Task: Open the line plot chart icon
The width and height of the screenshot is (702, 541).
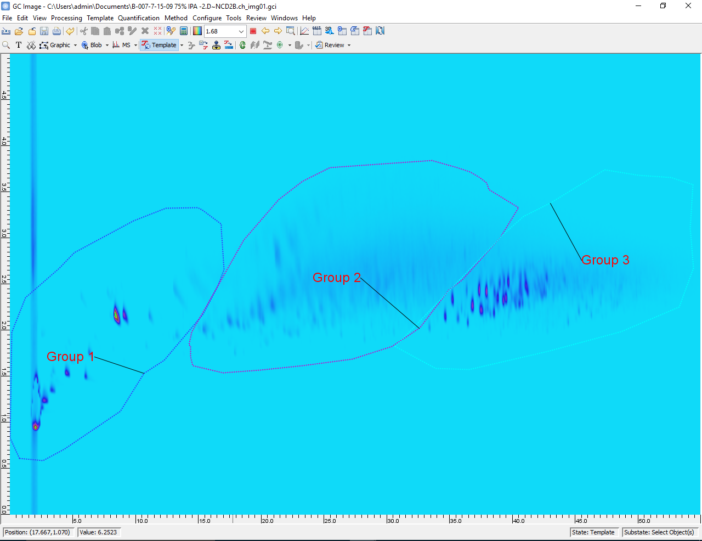Action: [304, 31]
